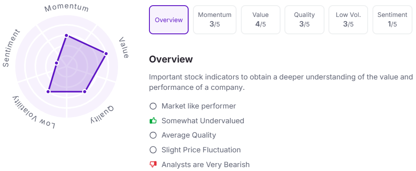This screenshot has height=171, width=416.
Task: Select the Overview tab
Action: click(169, 20)
